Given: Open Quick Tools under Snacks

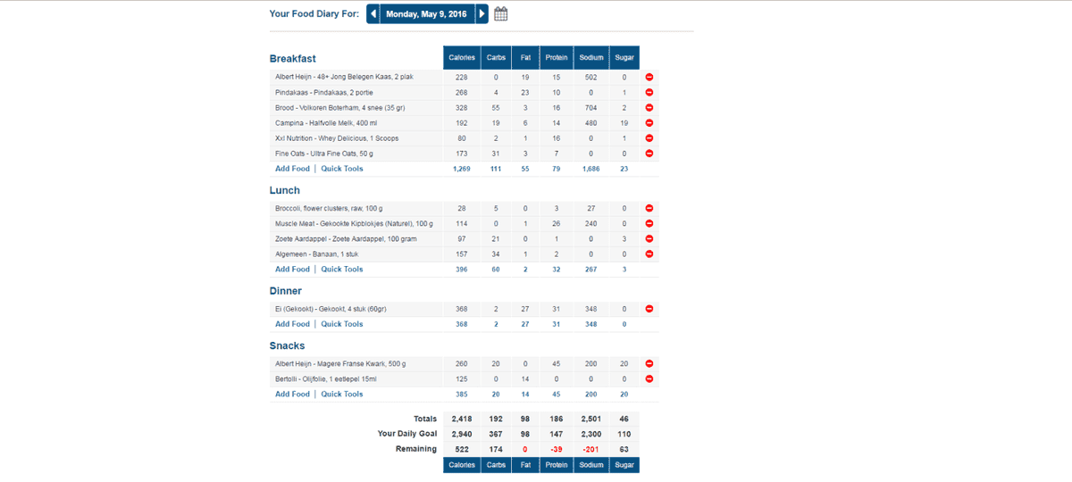Looking at the screenshot, I should coord(342,394).
